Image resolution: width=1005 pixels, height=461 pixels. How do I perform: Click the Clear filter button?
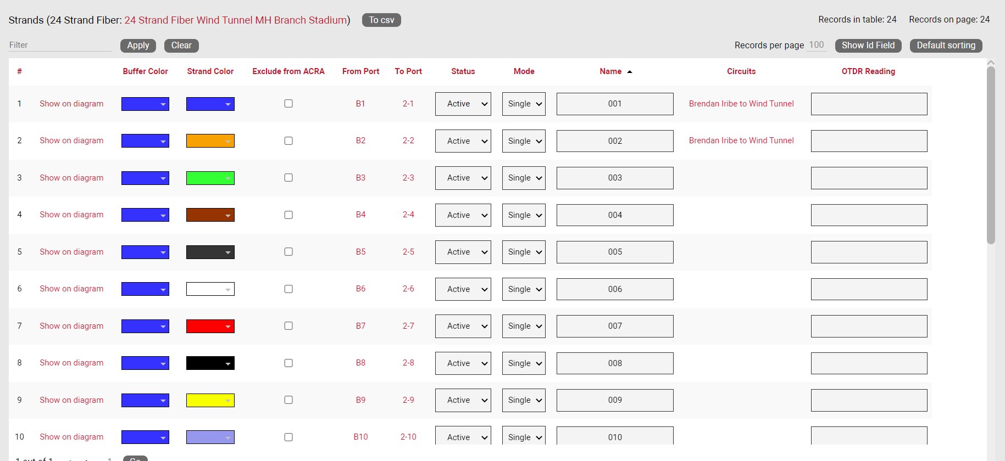[181, 46]
